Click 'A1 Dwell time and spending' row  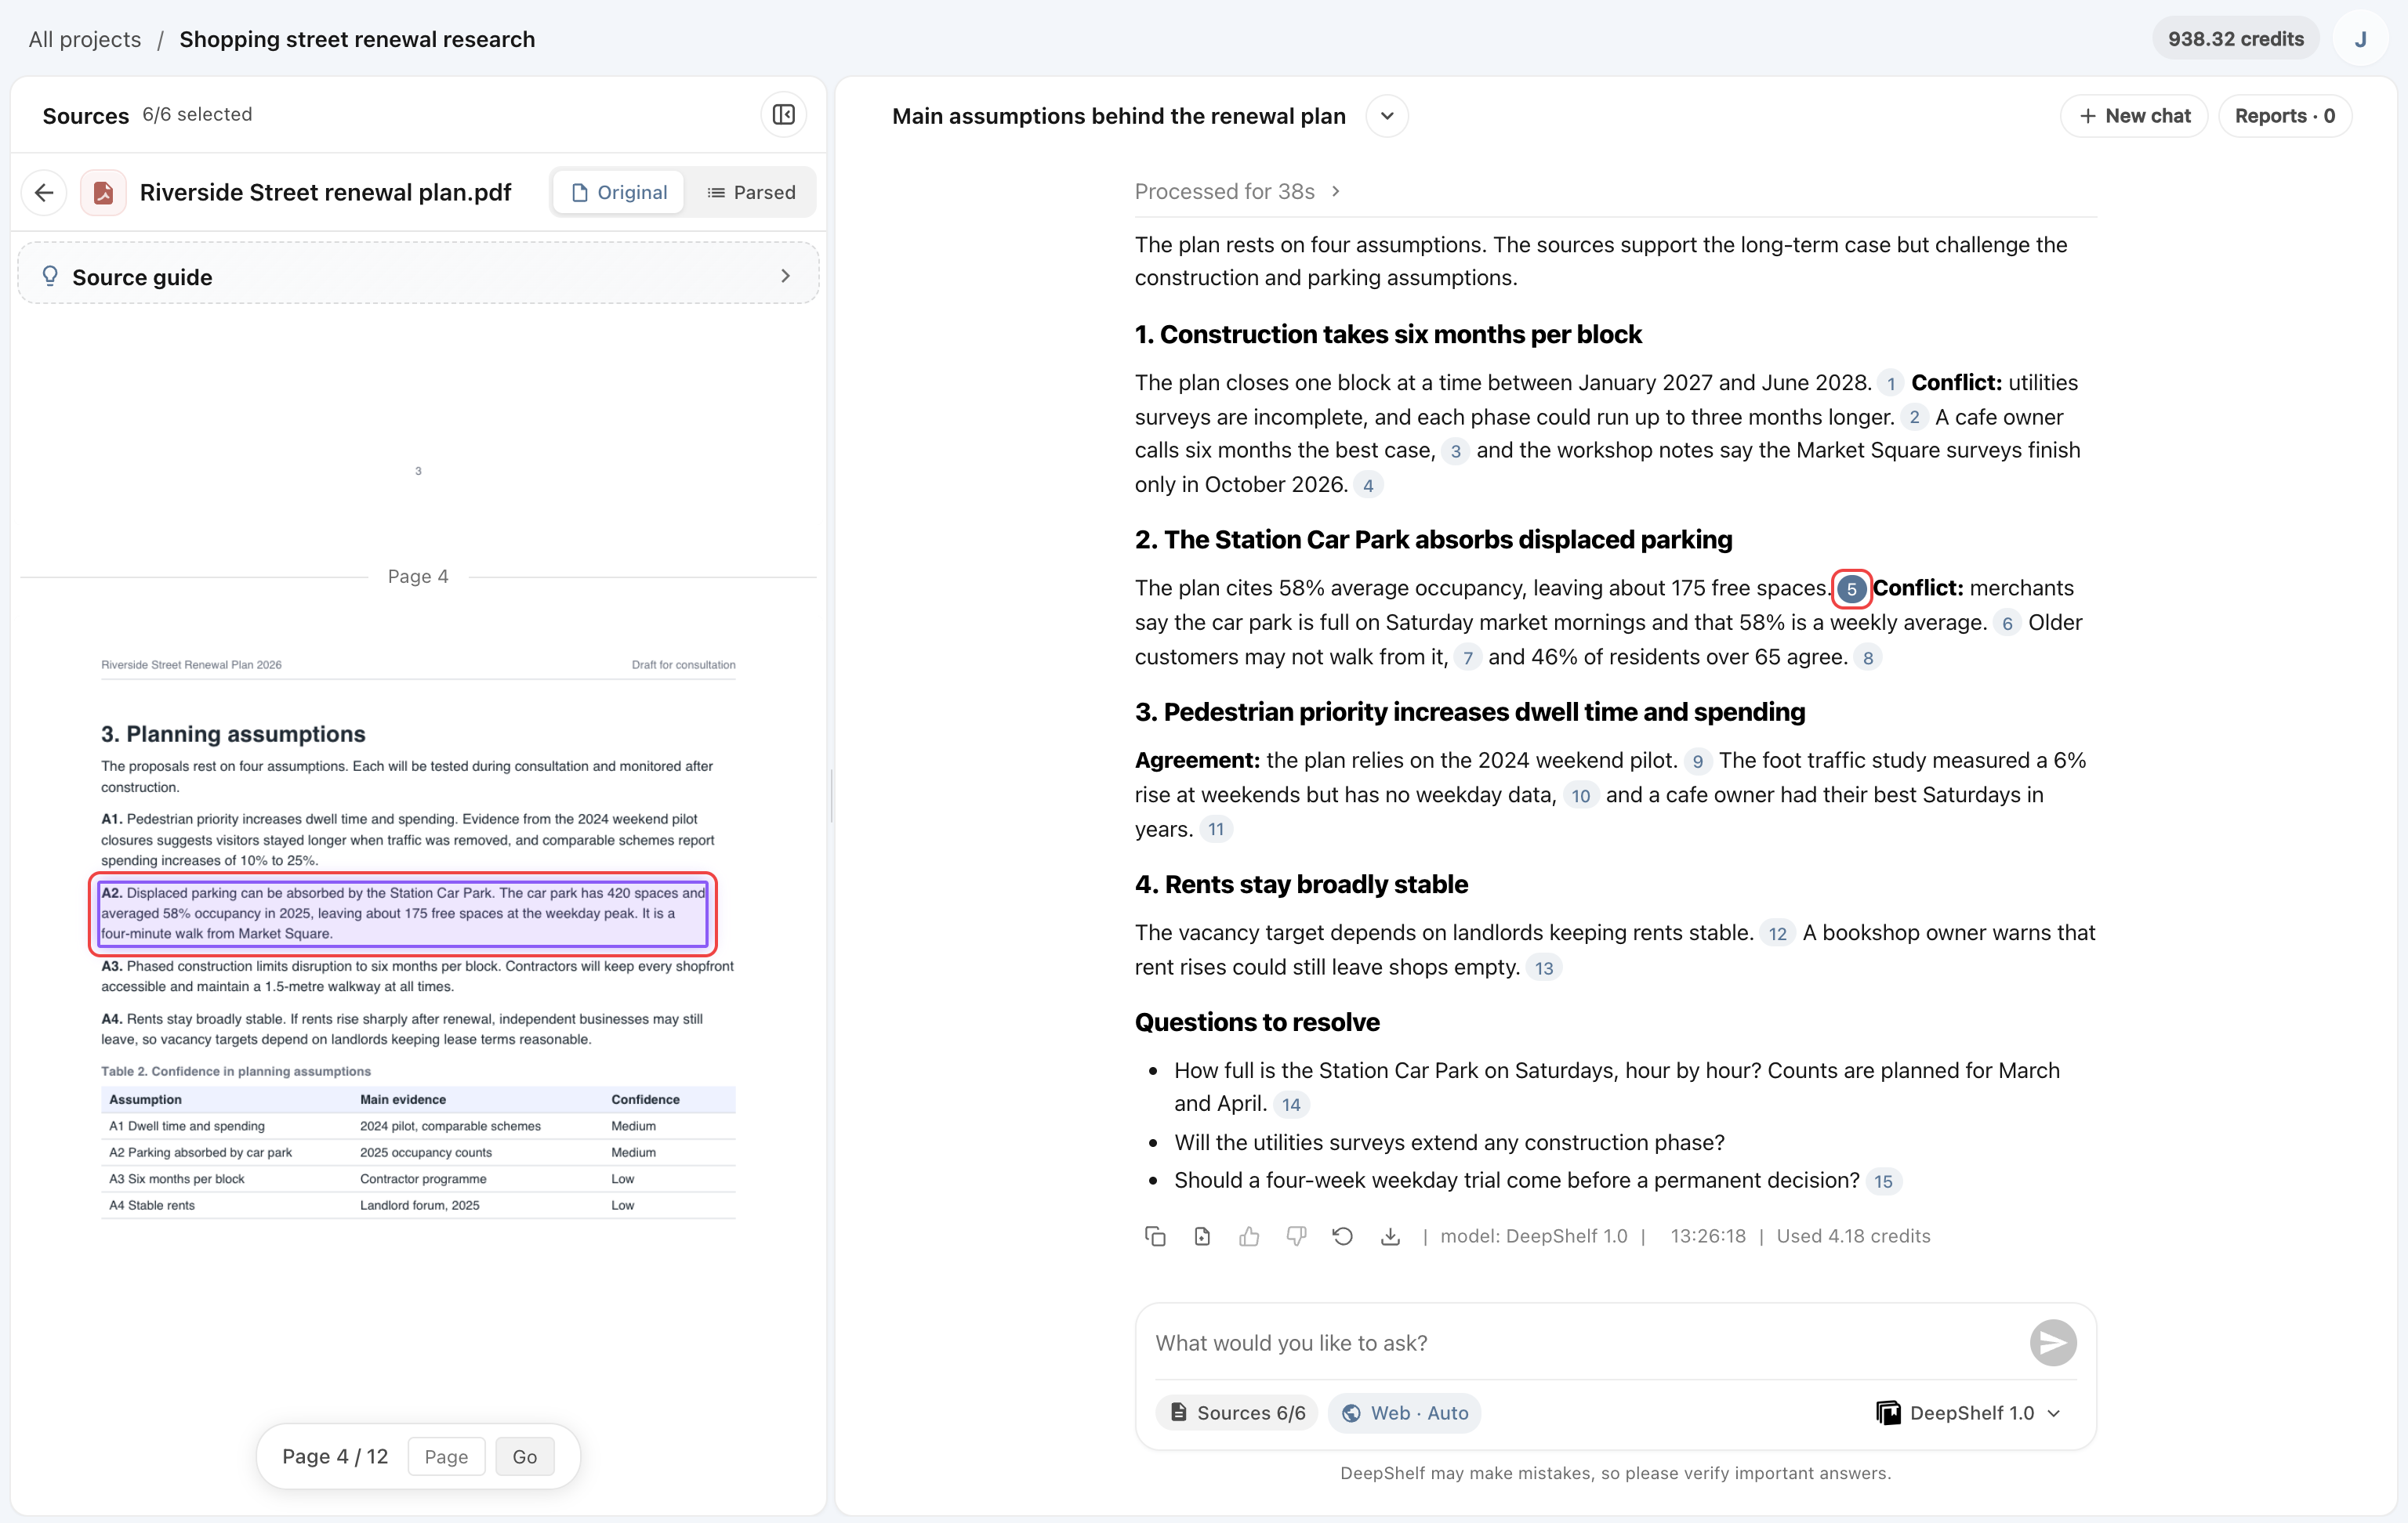coord(418,1125)
